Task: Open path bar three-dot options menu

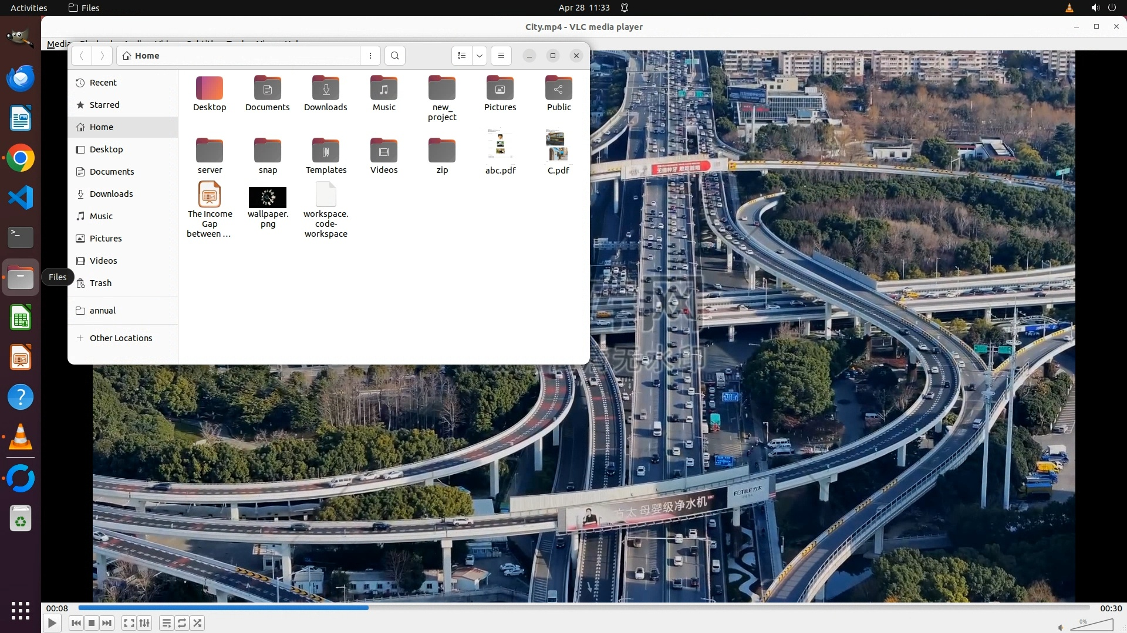Action: [370, 56]
